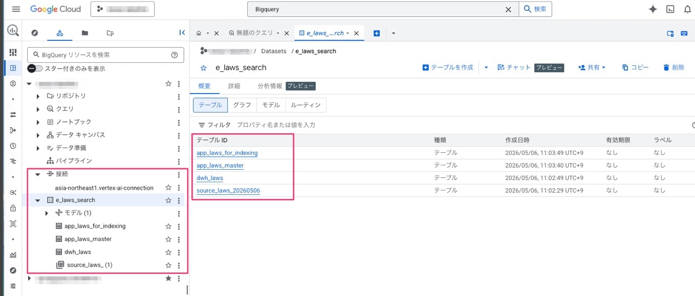Click the help icon in resource search box
This screenshot has height=296, width=695.
point(175,55)
